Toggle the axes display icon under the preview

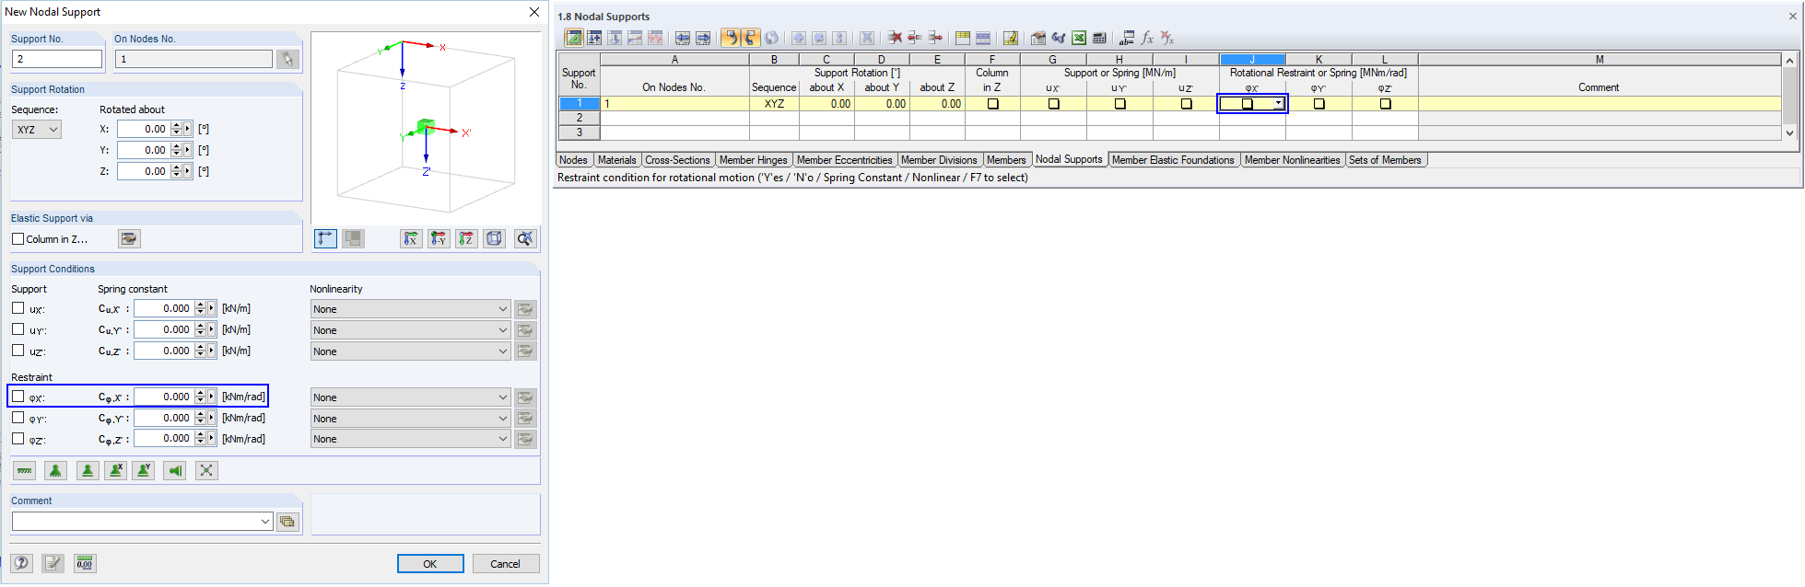pyautogui.click(x=325, y=238)
